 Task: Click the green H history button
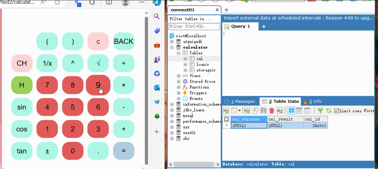click(x=22, y=85)
